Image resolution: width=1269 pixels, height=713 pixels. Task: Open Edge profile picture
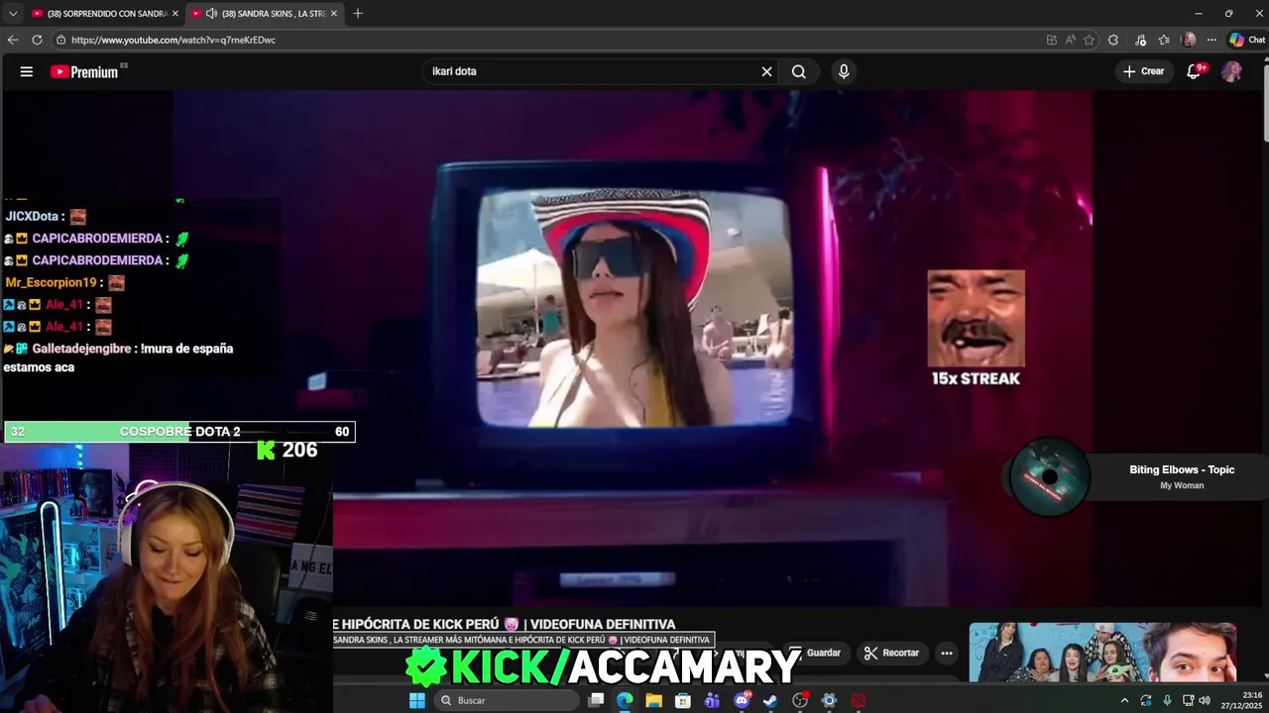coord(1189,40)
